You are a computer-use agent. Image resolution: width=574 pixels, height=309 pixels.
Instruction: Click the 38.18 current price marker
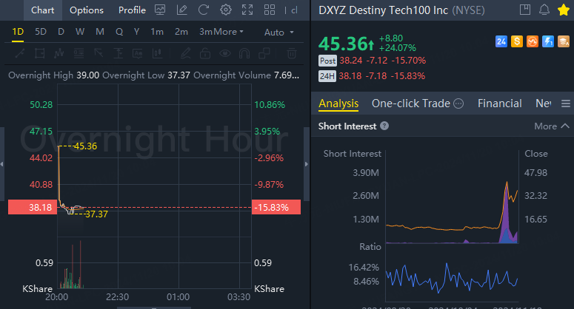pos(33,208)
